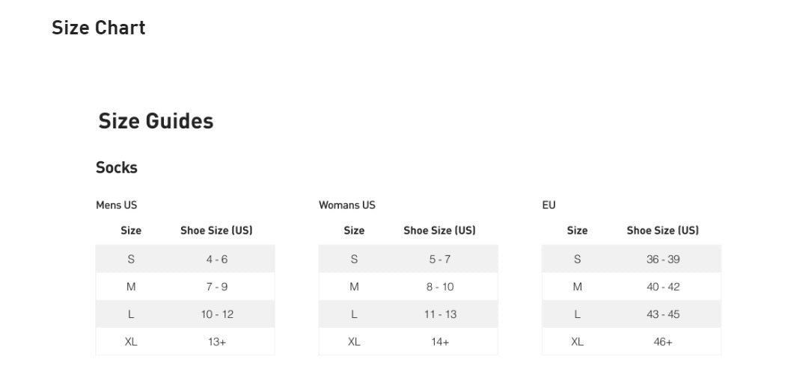Click the 13+ shoe size cell
The width and height of the screenshot is (785, 380).
pyautogui.click(x=217, y=342)
